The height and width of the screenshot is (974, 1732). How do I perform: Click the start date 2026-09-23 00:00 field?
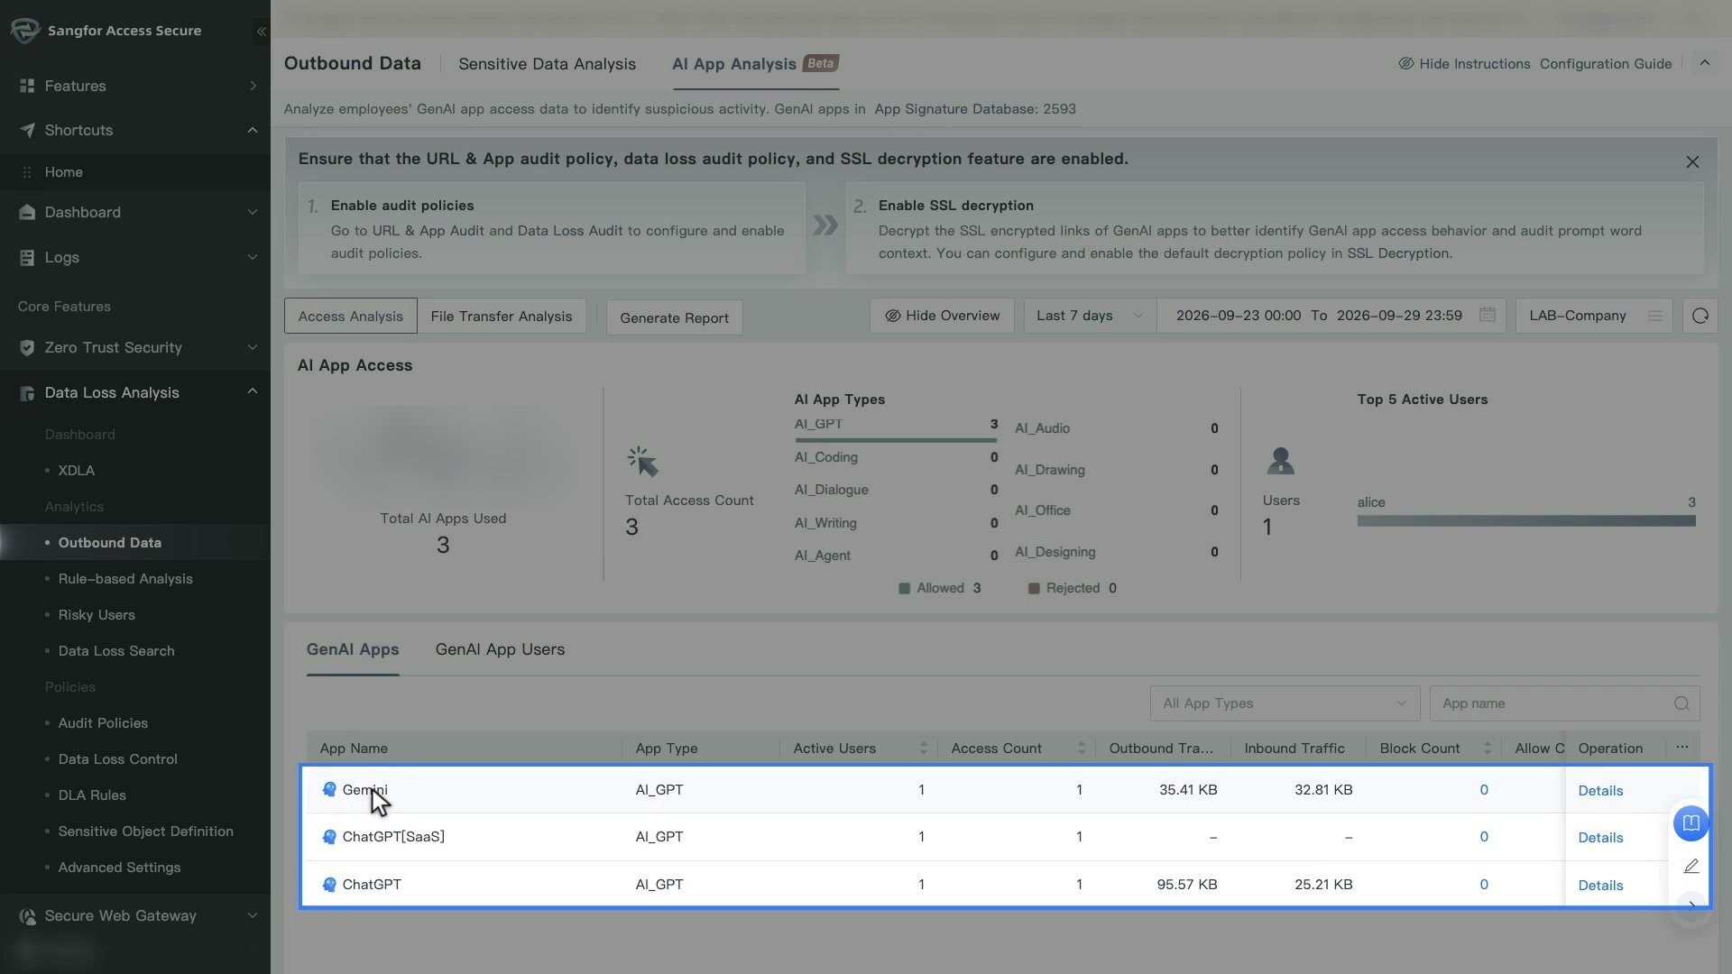tap(1238, 316)
